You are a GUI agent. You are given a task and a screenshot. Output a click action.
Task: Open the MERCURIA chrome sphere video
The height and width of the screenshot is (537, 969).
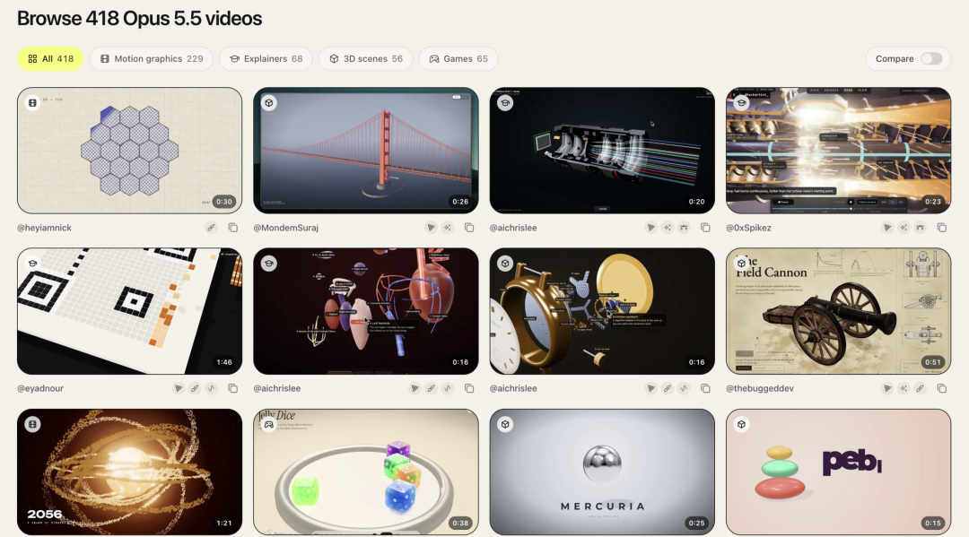pyautogui.click(x=602, y=472)
